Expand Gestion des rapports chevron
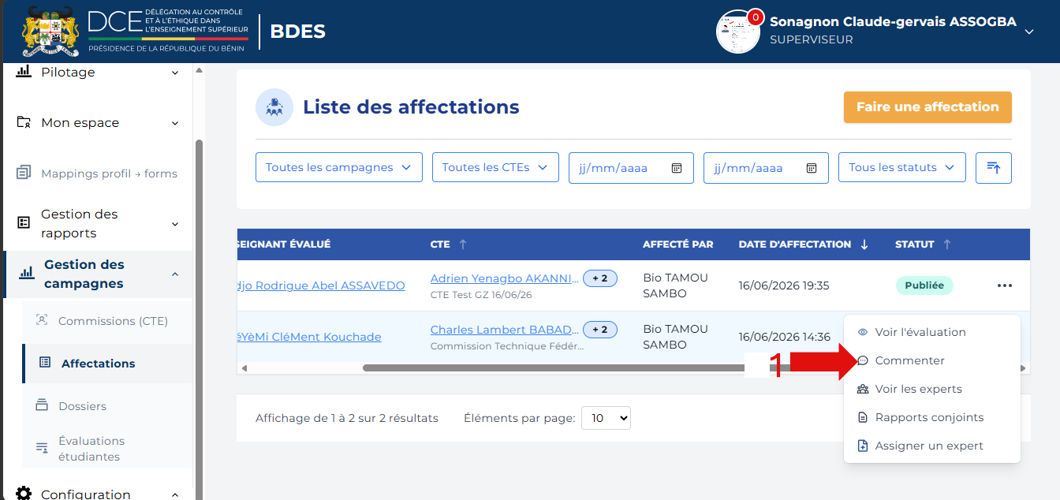 point(175,224)
